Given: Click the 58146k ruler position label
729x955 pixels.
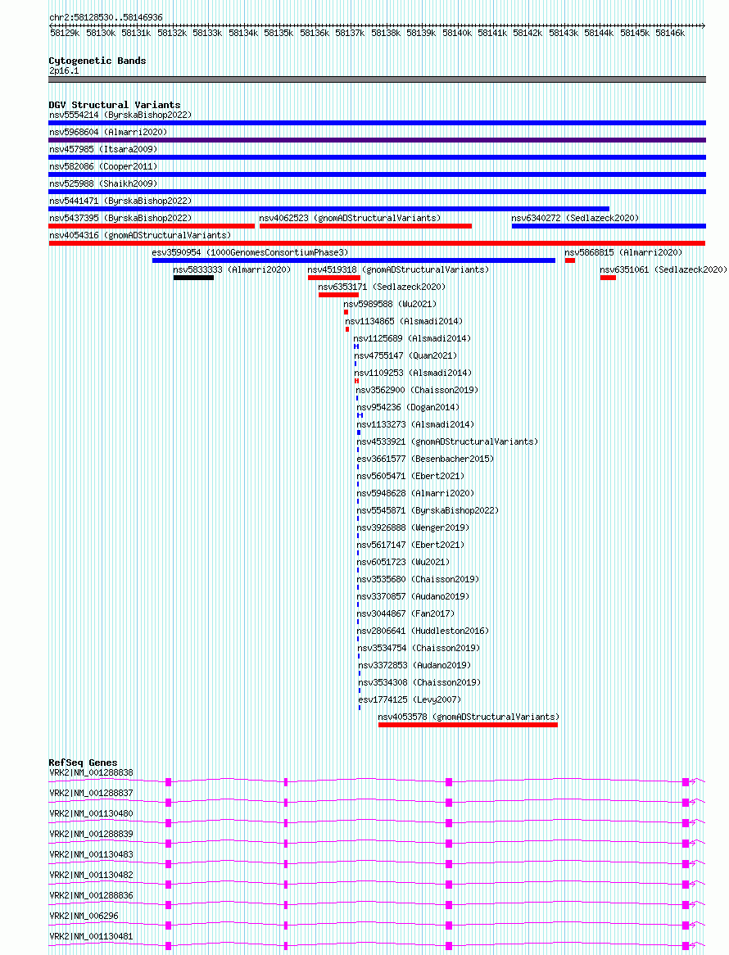Looking at the screenshot, I should (x=670, y=33).
